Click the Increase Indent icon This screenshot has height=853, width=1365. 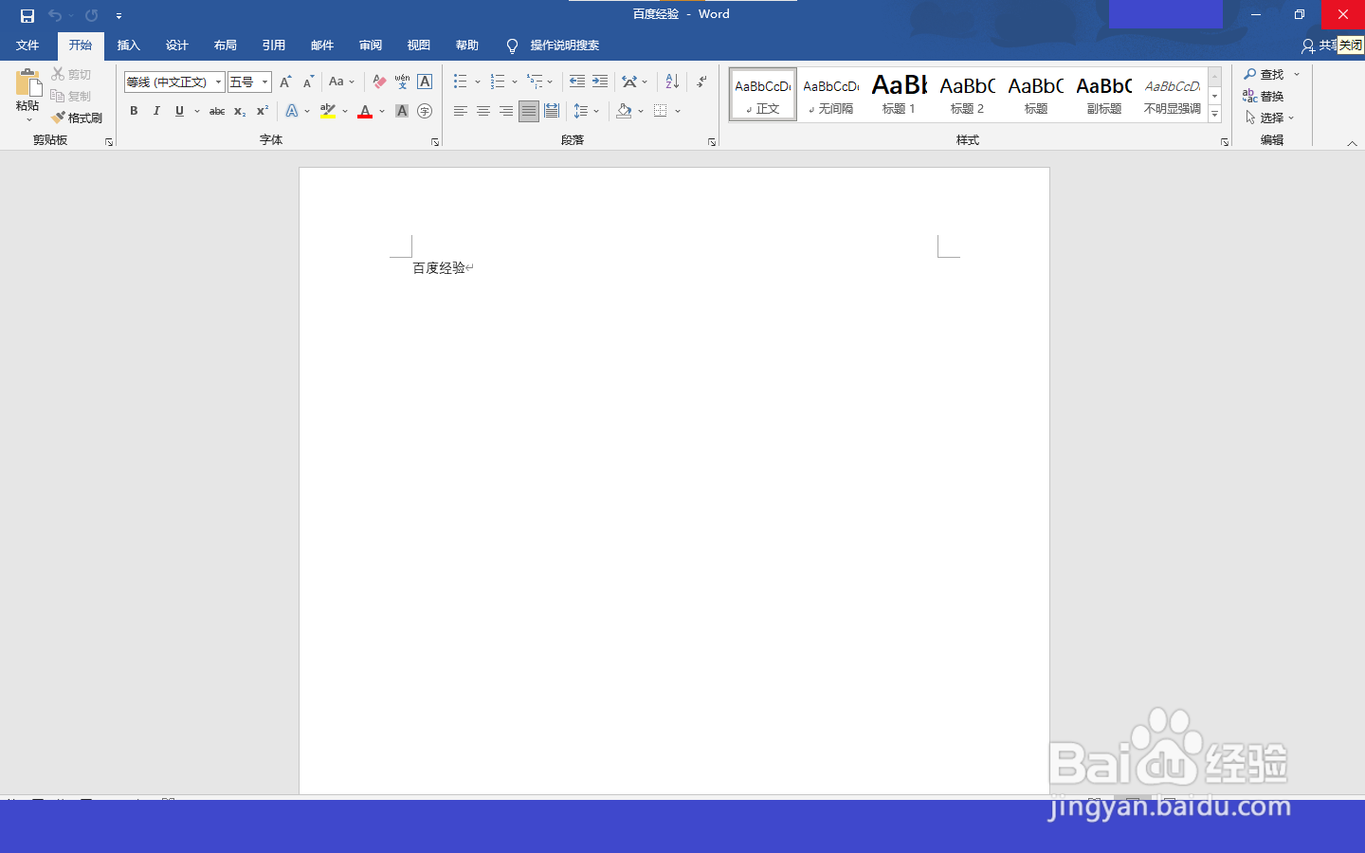(x=600, y=82)
